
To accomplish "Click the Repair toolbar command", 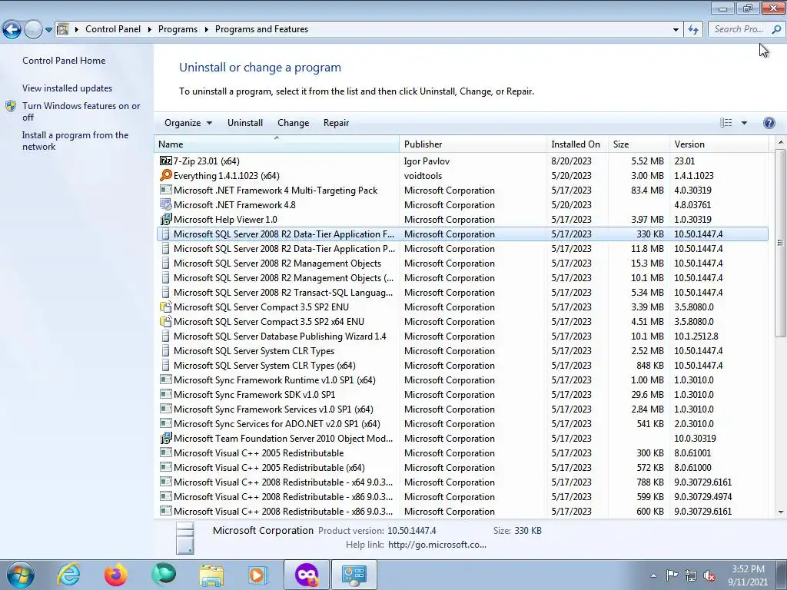I will [336, 123].
